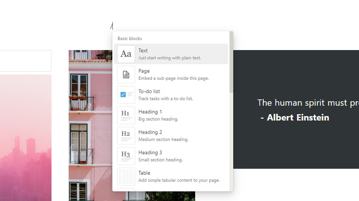
Task: Pick the H2 heading icon
Action: click(126, 135)
